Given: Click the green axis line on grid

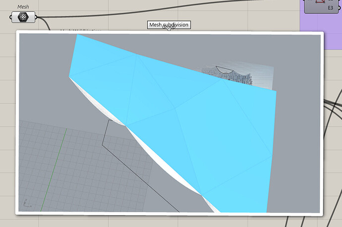Looking at the screenshot, I should coord(54,170).
